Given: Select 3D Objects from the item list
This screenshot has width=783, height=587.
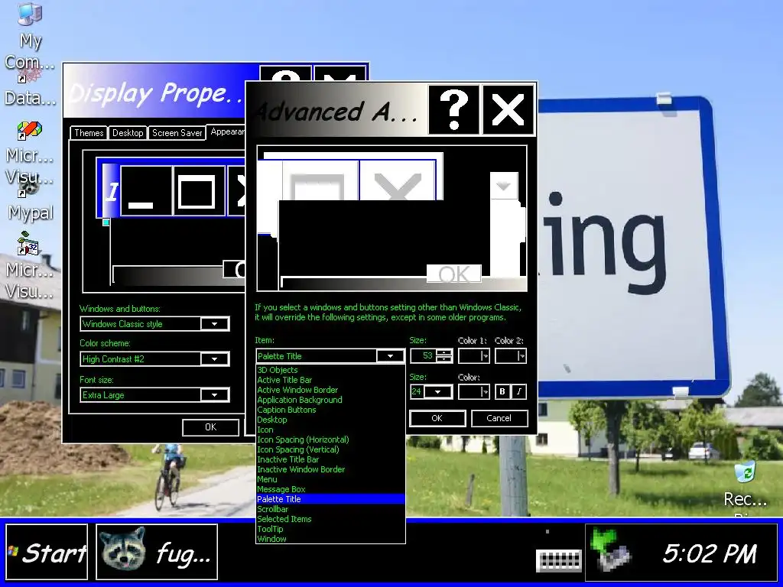Looking at the screenshot, I should click(330, 370).
